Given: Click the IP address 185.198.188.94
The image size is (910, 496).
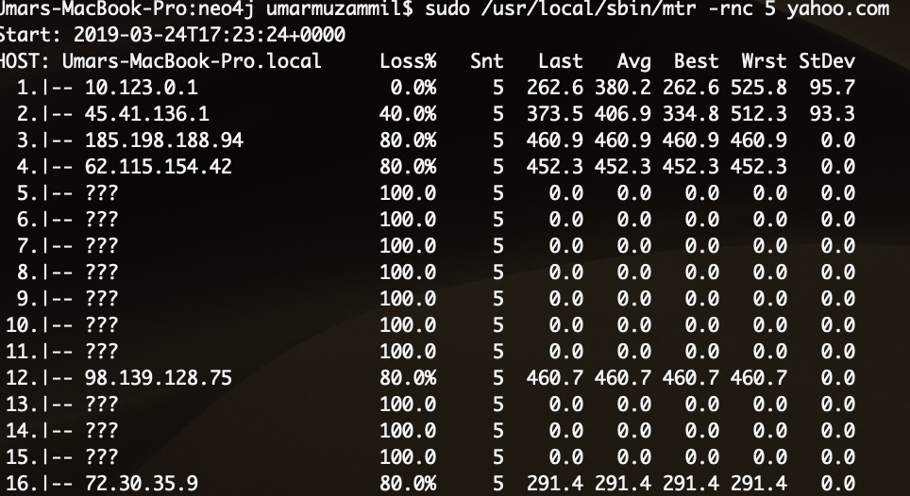Looking at the screenshot, I should pos(164,141).
